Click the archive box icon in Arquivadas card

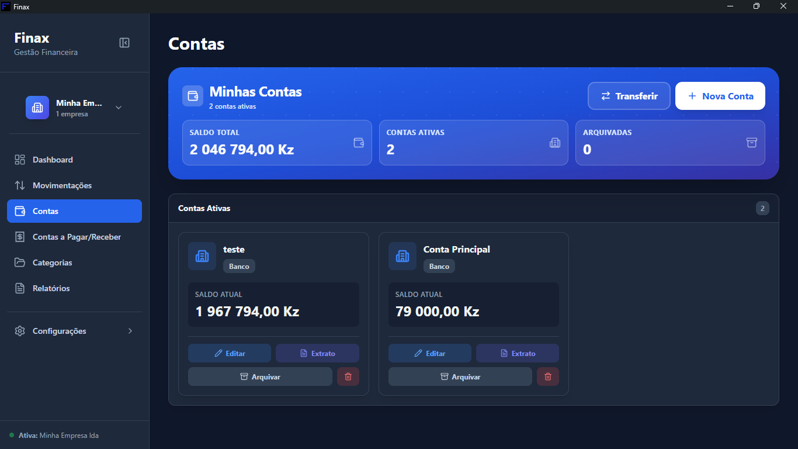point(752,143)
